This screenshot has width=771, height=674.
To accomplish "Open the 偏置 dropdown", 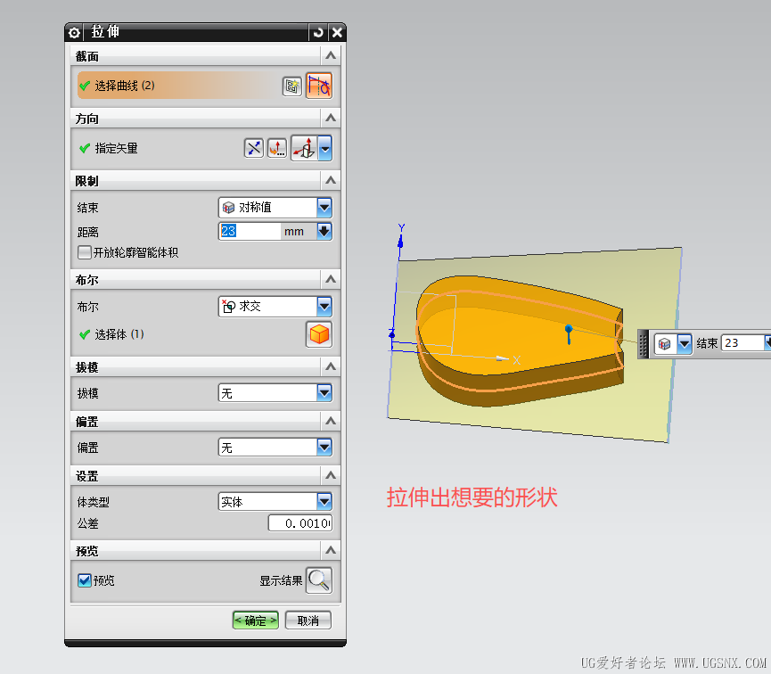I will (275, 448).
